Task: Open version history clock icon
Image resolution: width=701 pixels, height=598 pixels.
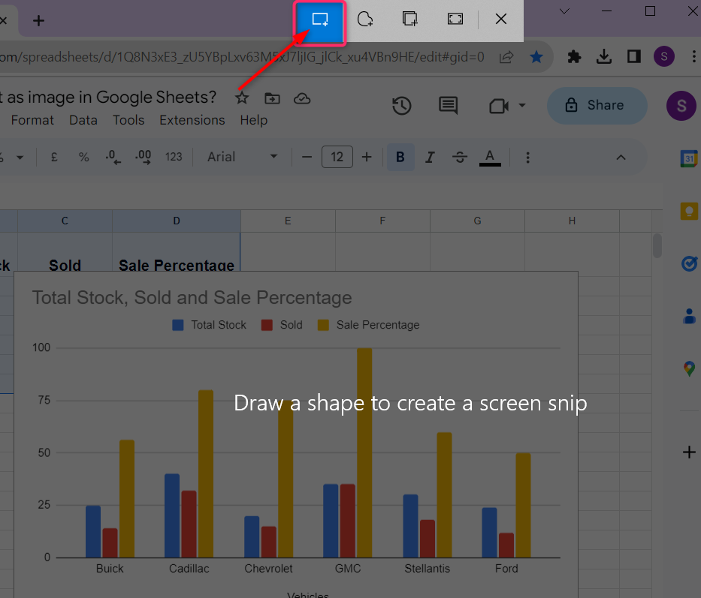Action: [401, 106]
